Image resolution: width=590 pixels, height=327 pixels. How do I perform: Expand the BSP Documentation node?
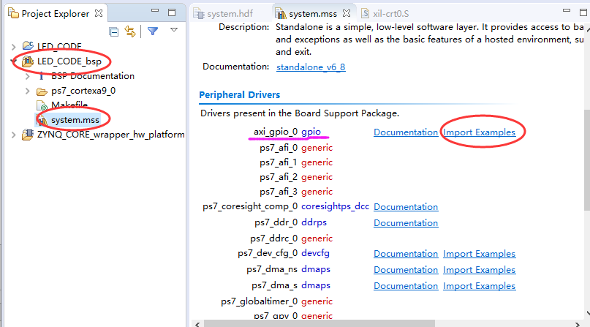click(28, 76)
